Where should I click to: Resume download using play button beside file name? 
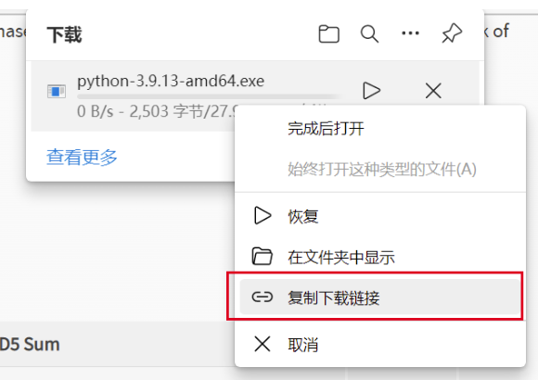(x=371, y=91)
